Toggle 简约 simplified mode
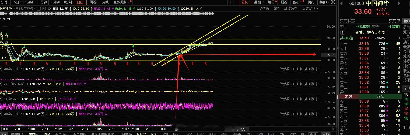 pyautogui.click(x=311, y=2)
